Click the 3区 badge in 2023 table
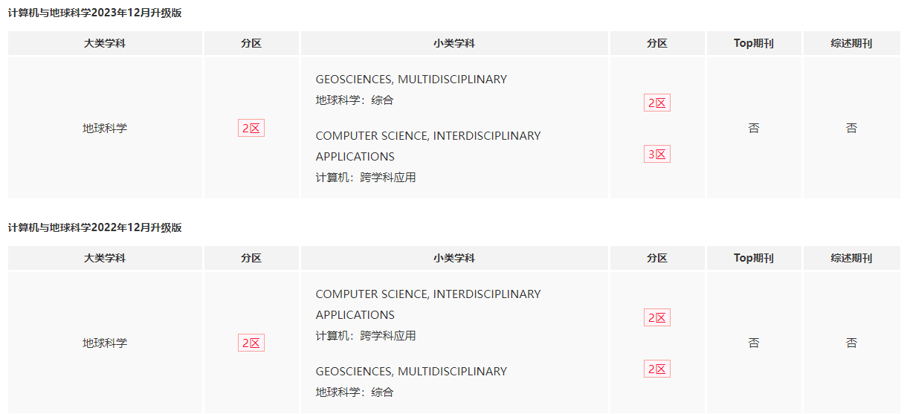The image size is (907, 414). coord(657,154)
